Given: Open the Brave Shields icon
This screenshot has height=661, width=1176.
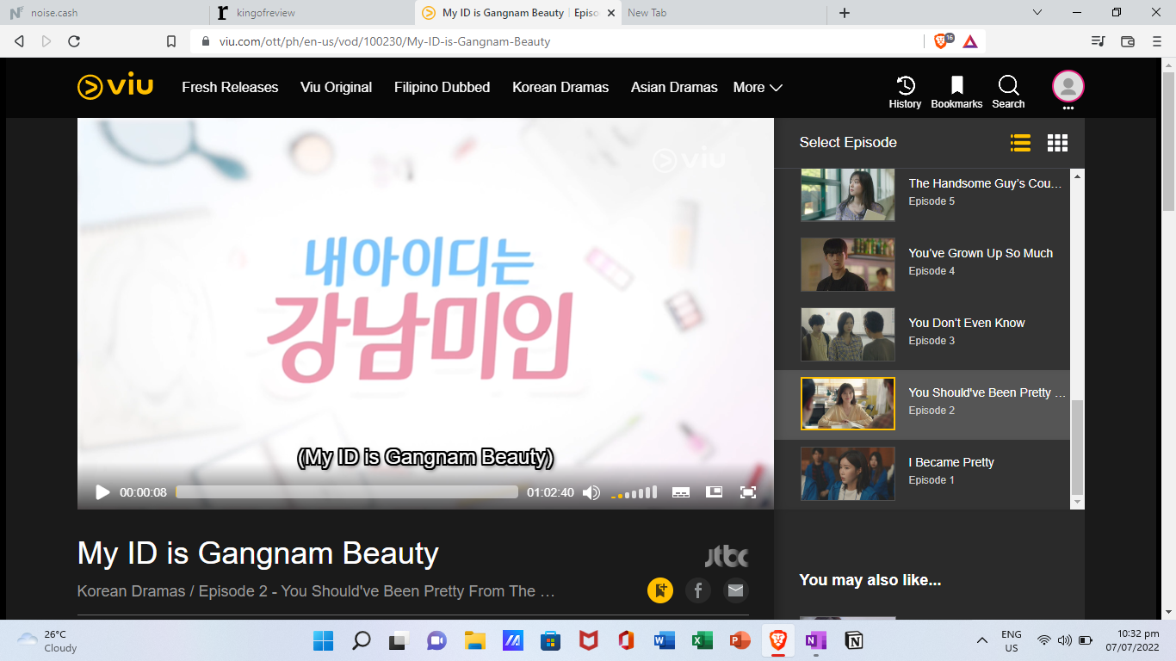Looking at the screenshot, I should [943, 41].
